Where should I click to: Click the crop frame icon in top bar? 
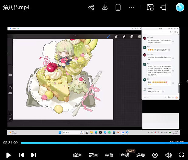[x=164, y=8]
